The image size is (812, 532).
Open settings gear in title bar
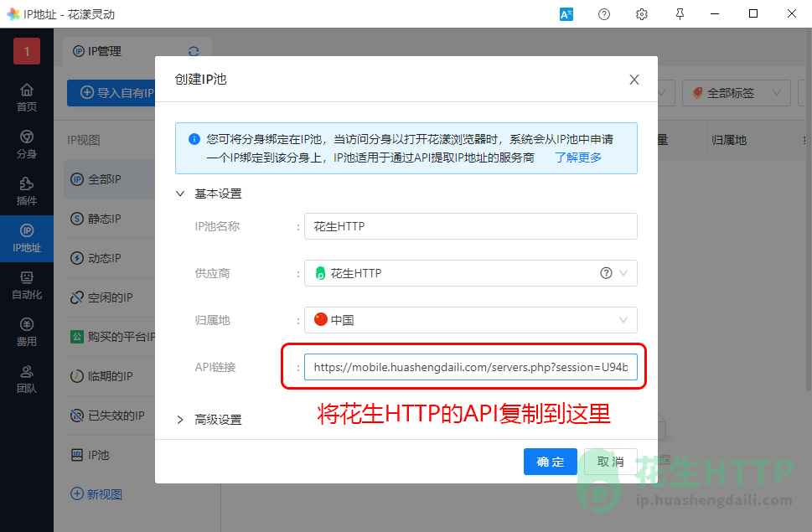642,14
